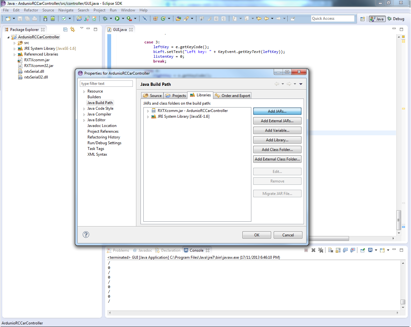Click the Clear Console icon
The image size is (411, 327).
331,250
